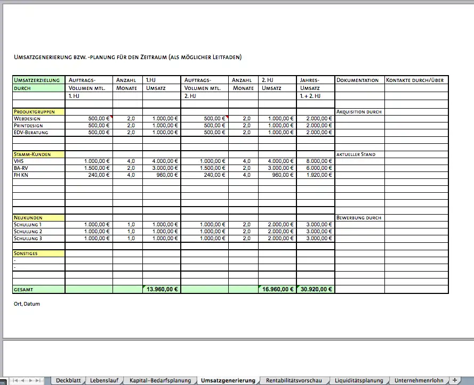Select the Umsatzgenerierung sheet tab
This screenshot has height=385, width=474.
tap(228, 380)
